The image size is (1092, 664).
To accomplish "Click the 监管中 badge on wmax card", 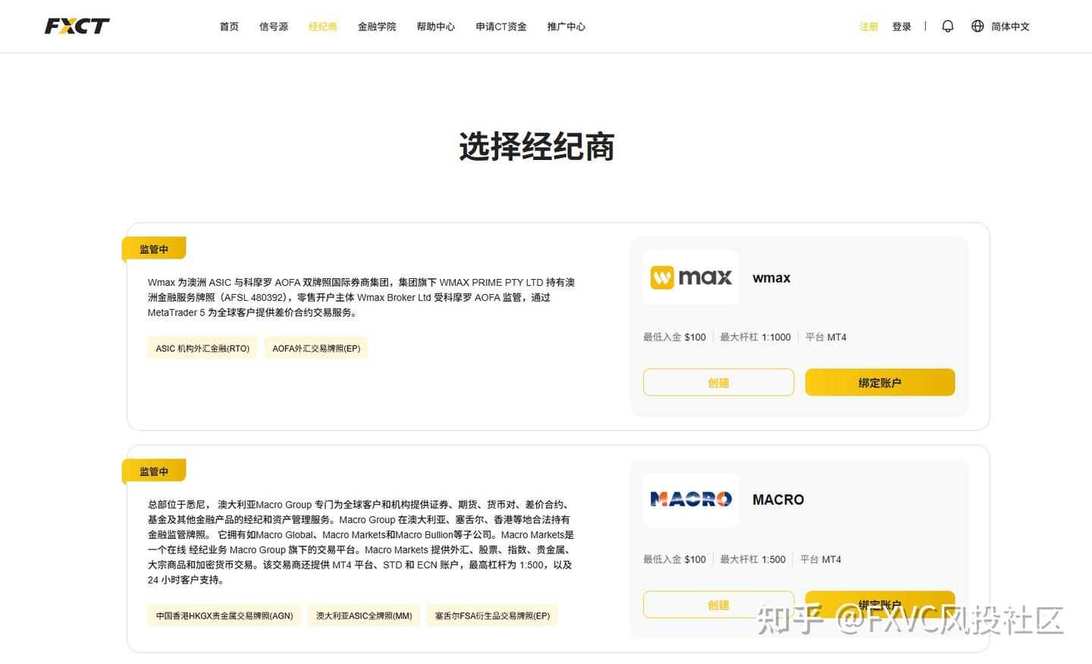I will (154, 249).
